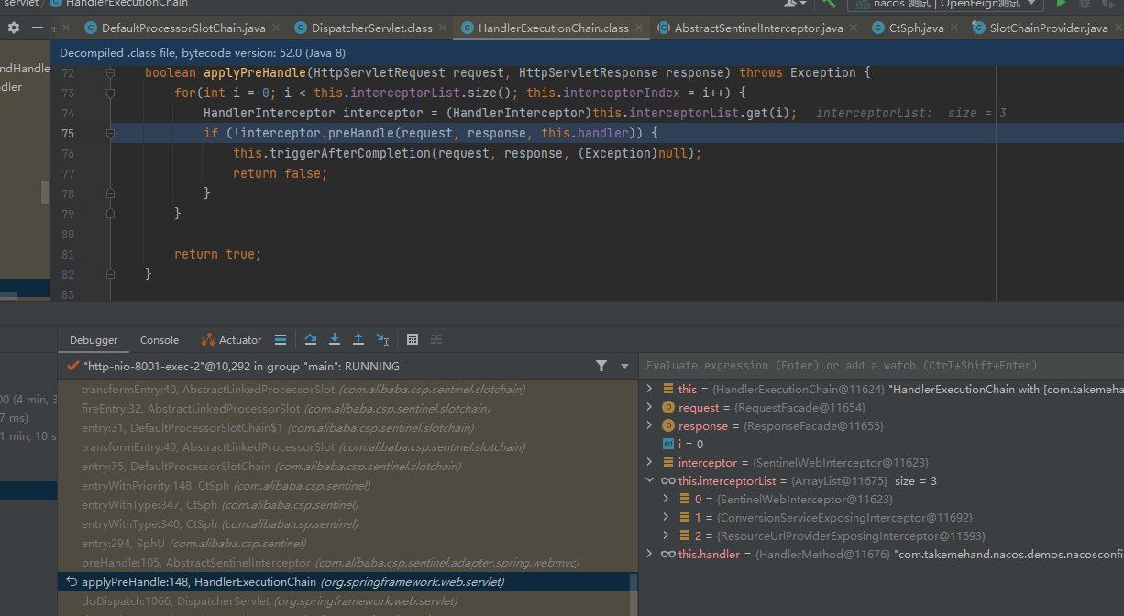
Task: Click Show Execution Point icon
Action: pyautogui.click(x=281, y=339)
